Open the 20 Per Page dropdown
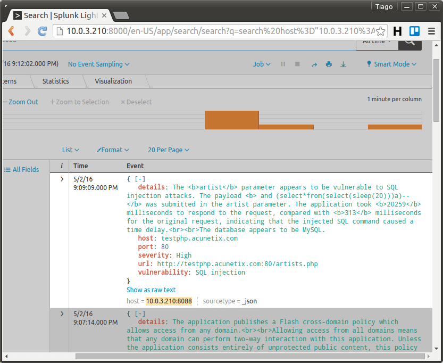Screen dimensions: 443x363 (x=169, y=150)
